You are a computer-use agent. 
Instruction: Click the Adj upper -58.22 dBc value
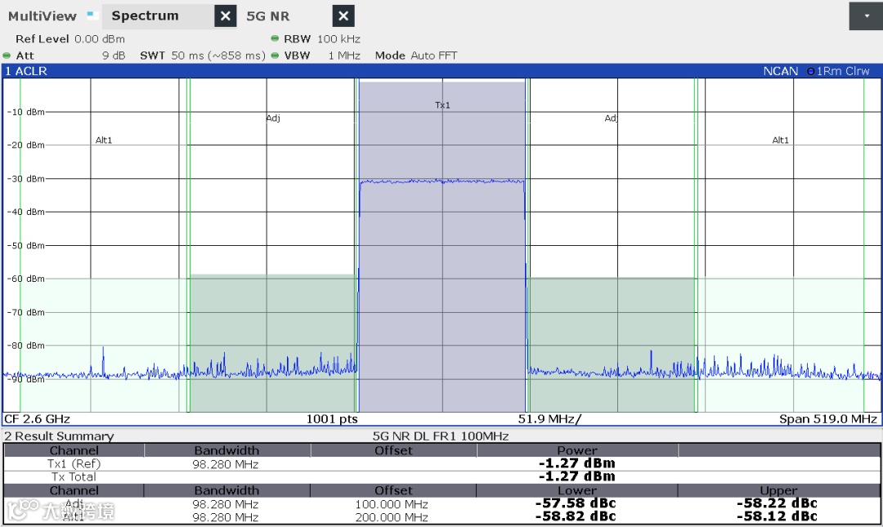(x=778, y=503)
